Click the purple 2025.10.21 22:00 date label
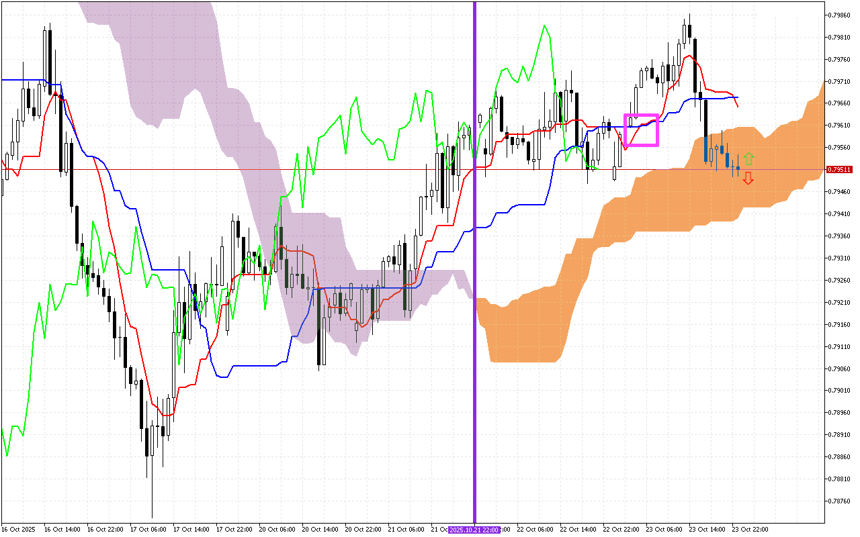 point(474,530)
